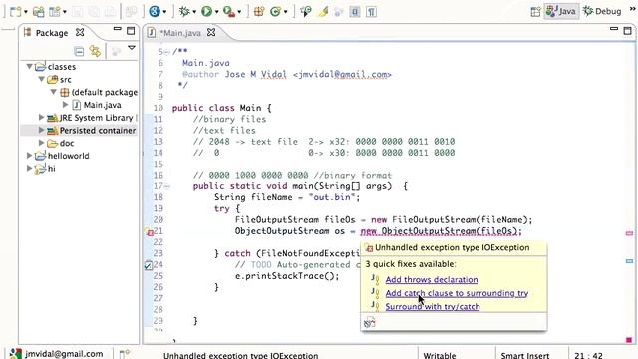Close the *Main.java editor tab

coord(211,32)
